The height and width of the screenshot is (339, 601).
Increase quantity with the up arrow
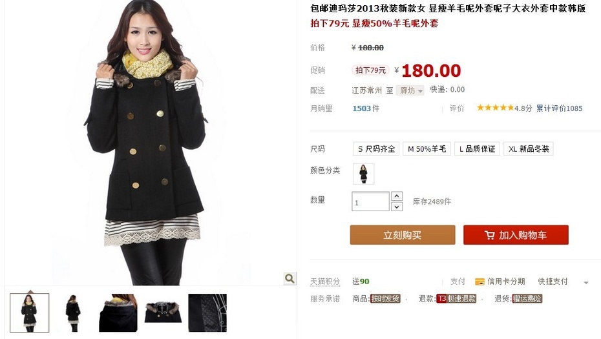(x=397, y=196)
